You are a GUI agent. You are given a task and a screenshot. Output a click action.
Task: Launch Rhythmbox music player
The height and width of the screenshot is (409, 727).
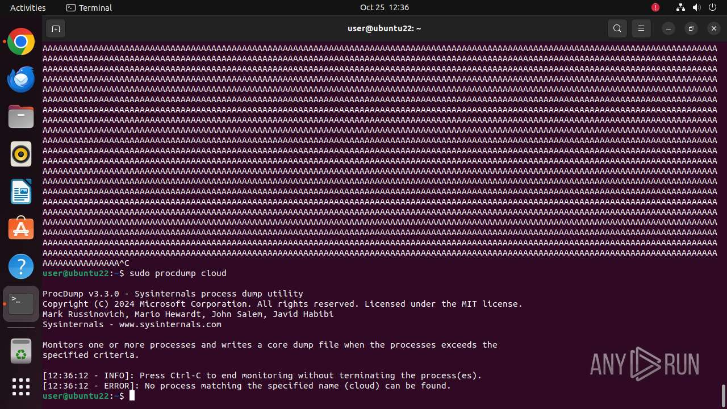[21, 154]
